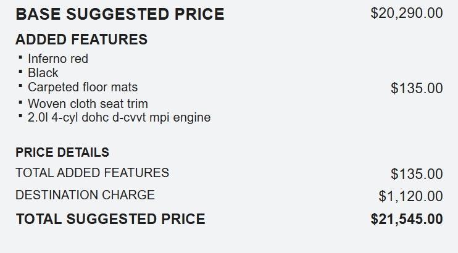This screenshot has height=253, width=458.
Task: Click the Added Features heading
Action: (x=81, y=39)
